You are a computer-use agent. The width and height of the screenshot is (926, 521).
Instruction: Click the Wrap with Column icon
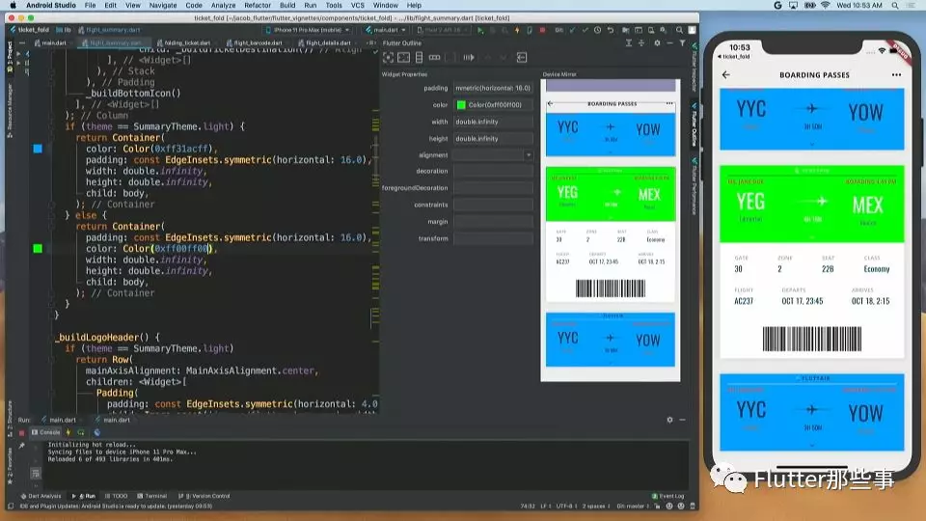[x=419, y=57]
